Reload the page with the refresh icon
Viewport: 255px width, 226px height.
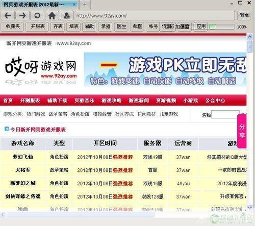[x=37, y=16]
